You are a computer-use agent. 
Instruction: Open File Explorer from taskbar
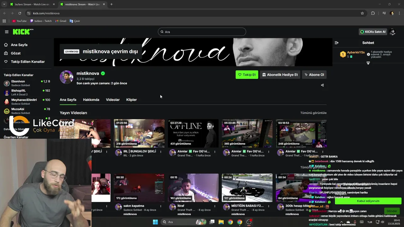coord(221,222)
